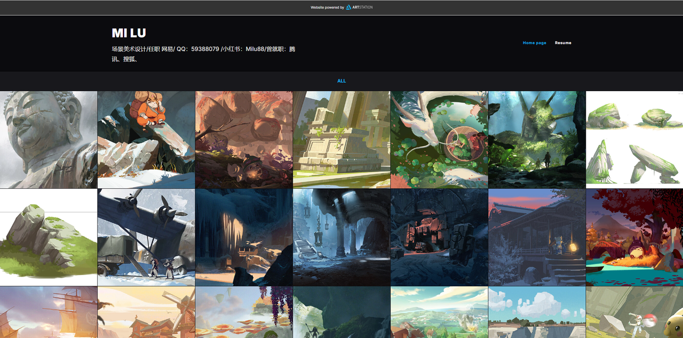Open the snowy Japanese house lantern artwork
Screen dimensions: 683x338
[537, 237]
